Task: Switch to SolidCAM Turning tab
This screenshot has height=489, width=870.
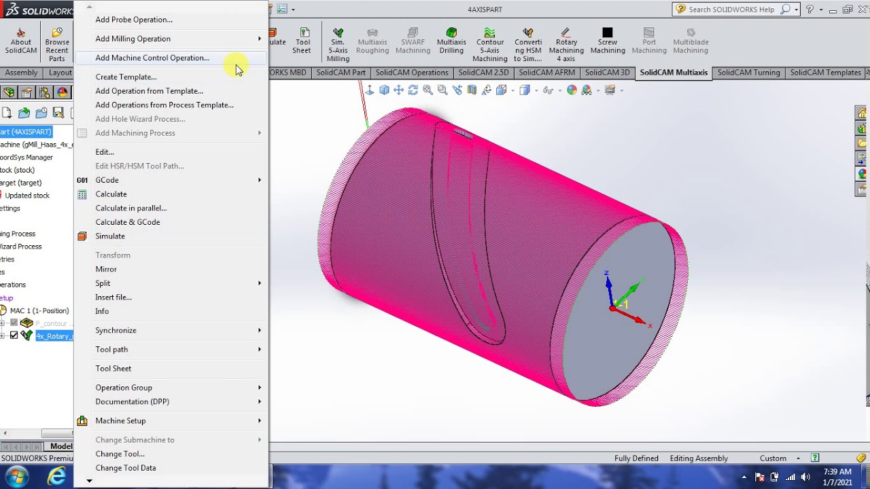Action: pos(748,73)
